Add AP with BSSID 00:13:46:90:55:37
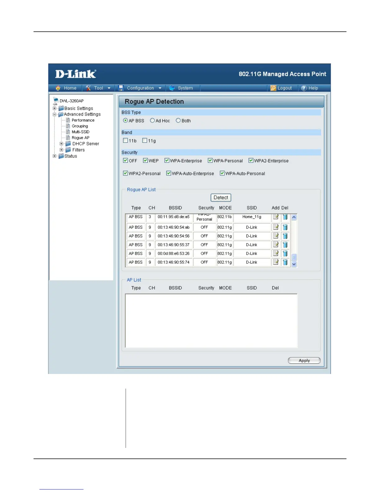This screenshot has width=380, height=492. tap(276, 245)
